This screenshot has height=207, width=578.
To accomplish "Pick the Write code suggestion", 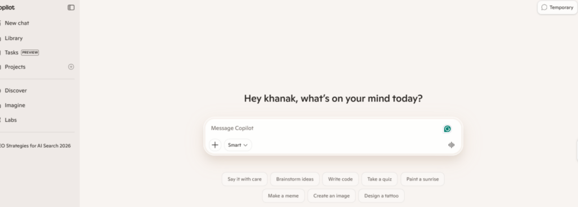I will coord(340,179).
